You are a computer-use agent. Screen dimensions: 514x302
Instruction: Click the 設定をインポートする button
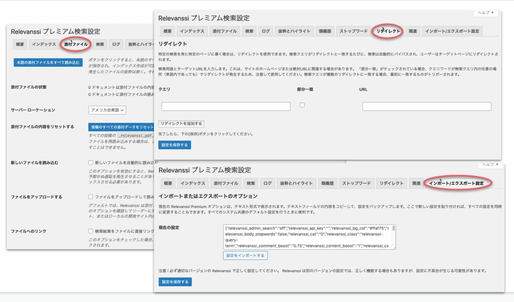[x=245, y=255]
